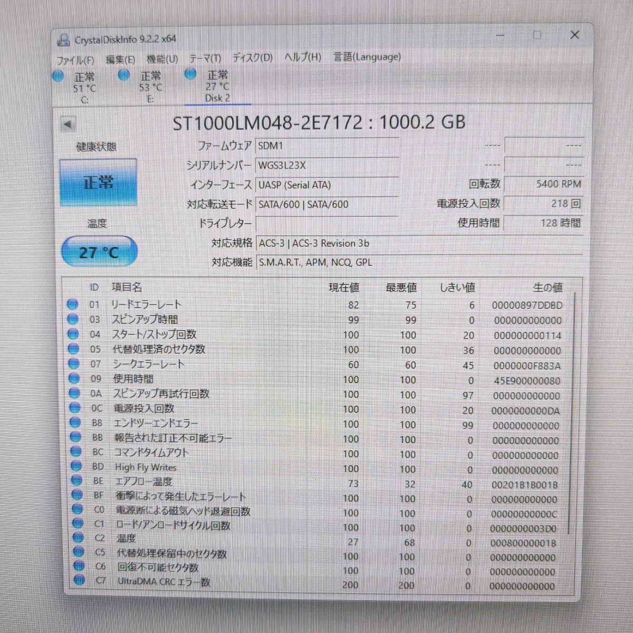Viewport: 633px width, 633px height.
Task: Click the features field S.M.A.R.T., APM, NCQ, GPL
Action: coord(419,262)
